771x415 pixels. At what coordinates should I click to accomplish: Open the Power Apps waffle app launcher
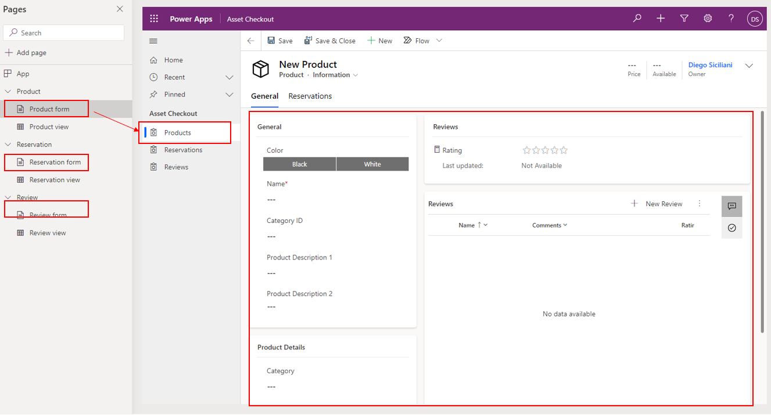coord(154,18)
